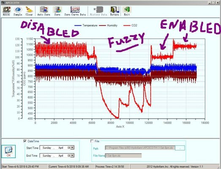This screenshot has height=169, width=221.
Task: Click the Temperature legend entry
Action: [86, 25]
